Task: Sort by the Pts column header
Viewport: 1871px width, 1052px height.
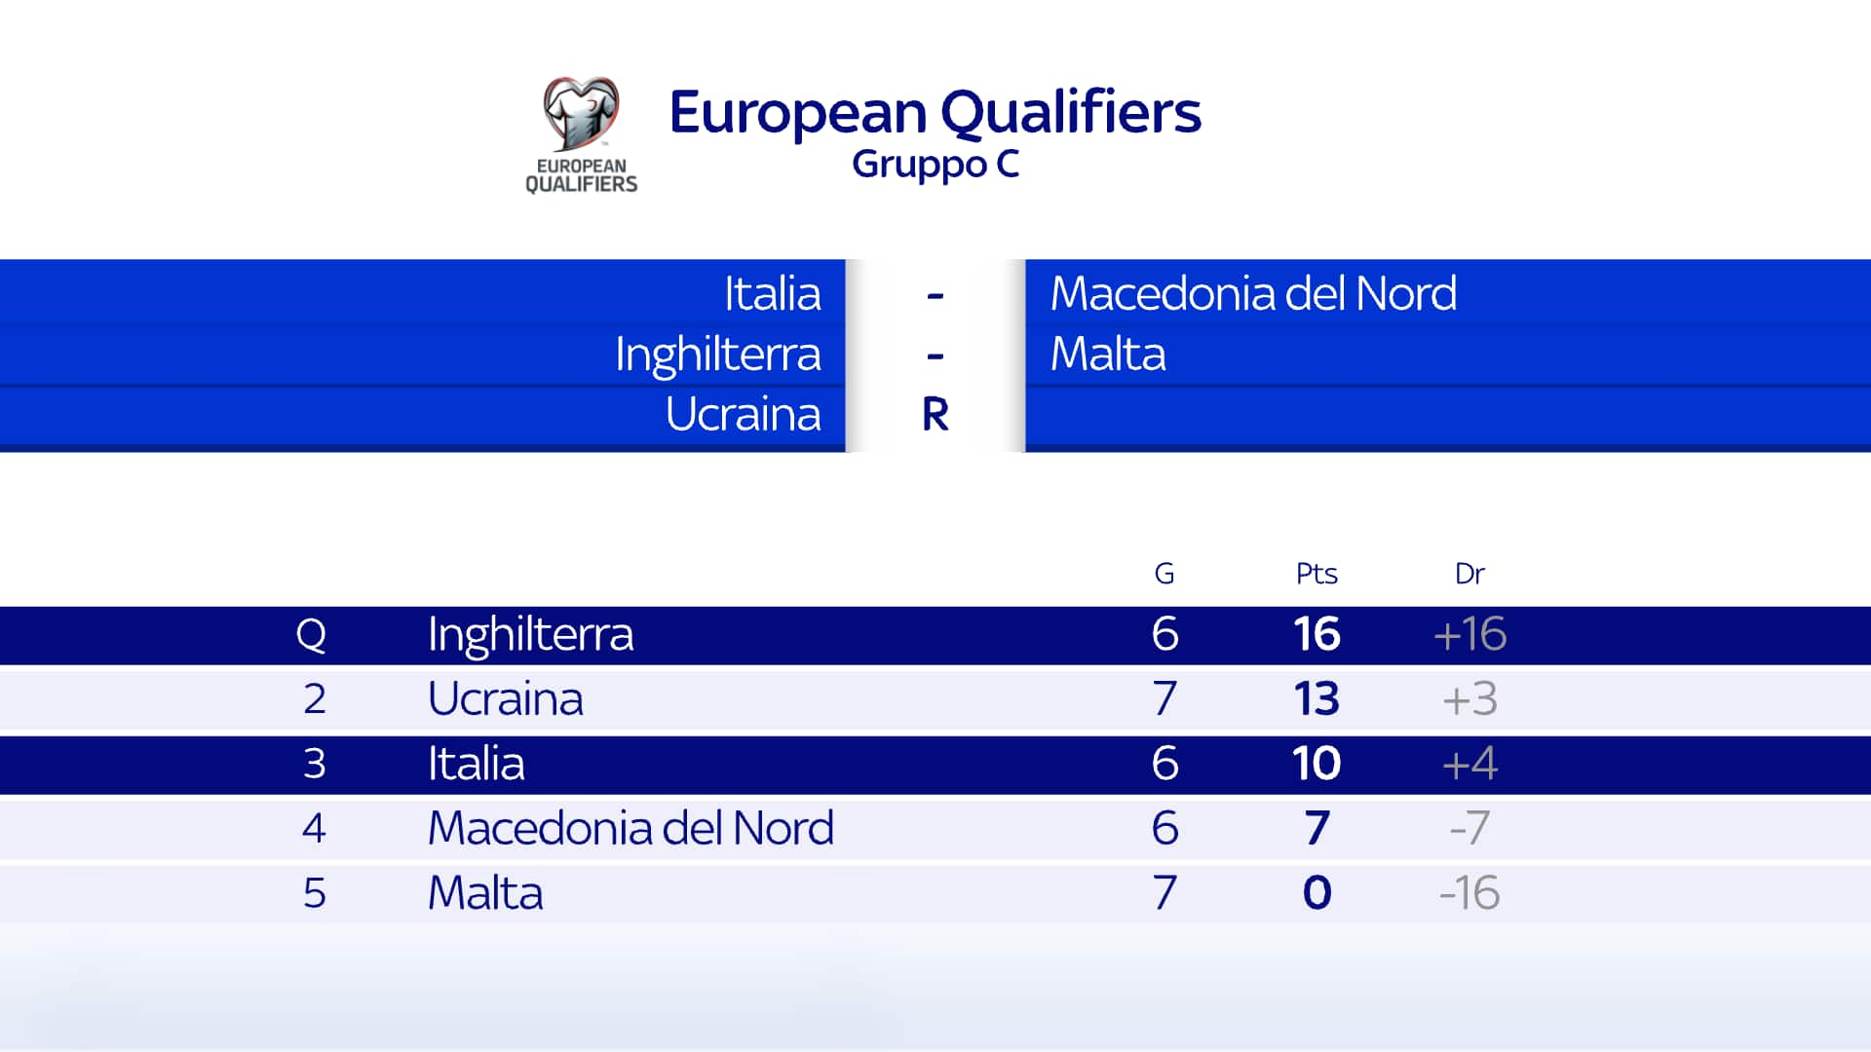Action: 1316,574
